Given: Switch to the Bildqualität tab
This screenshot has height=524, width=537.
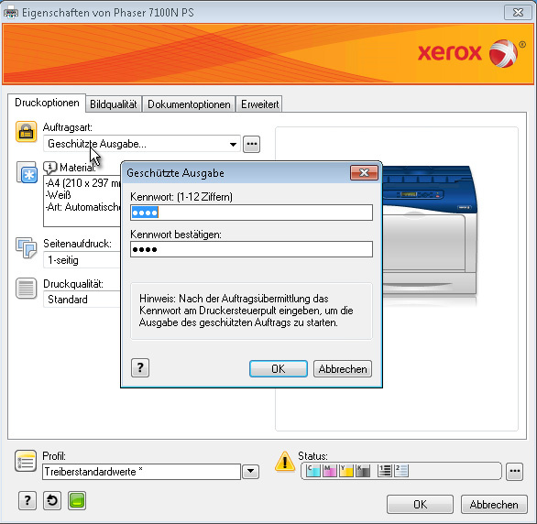Looking at the screenshot, I should tap(114, 104).
